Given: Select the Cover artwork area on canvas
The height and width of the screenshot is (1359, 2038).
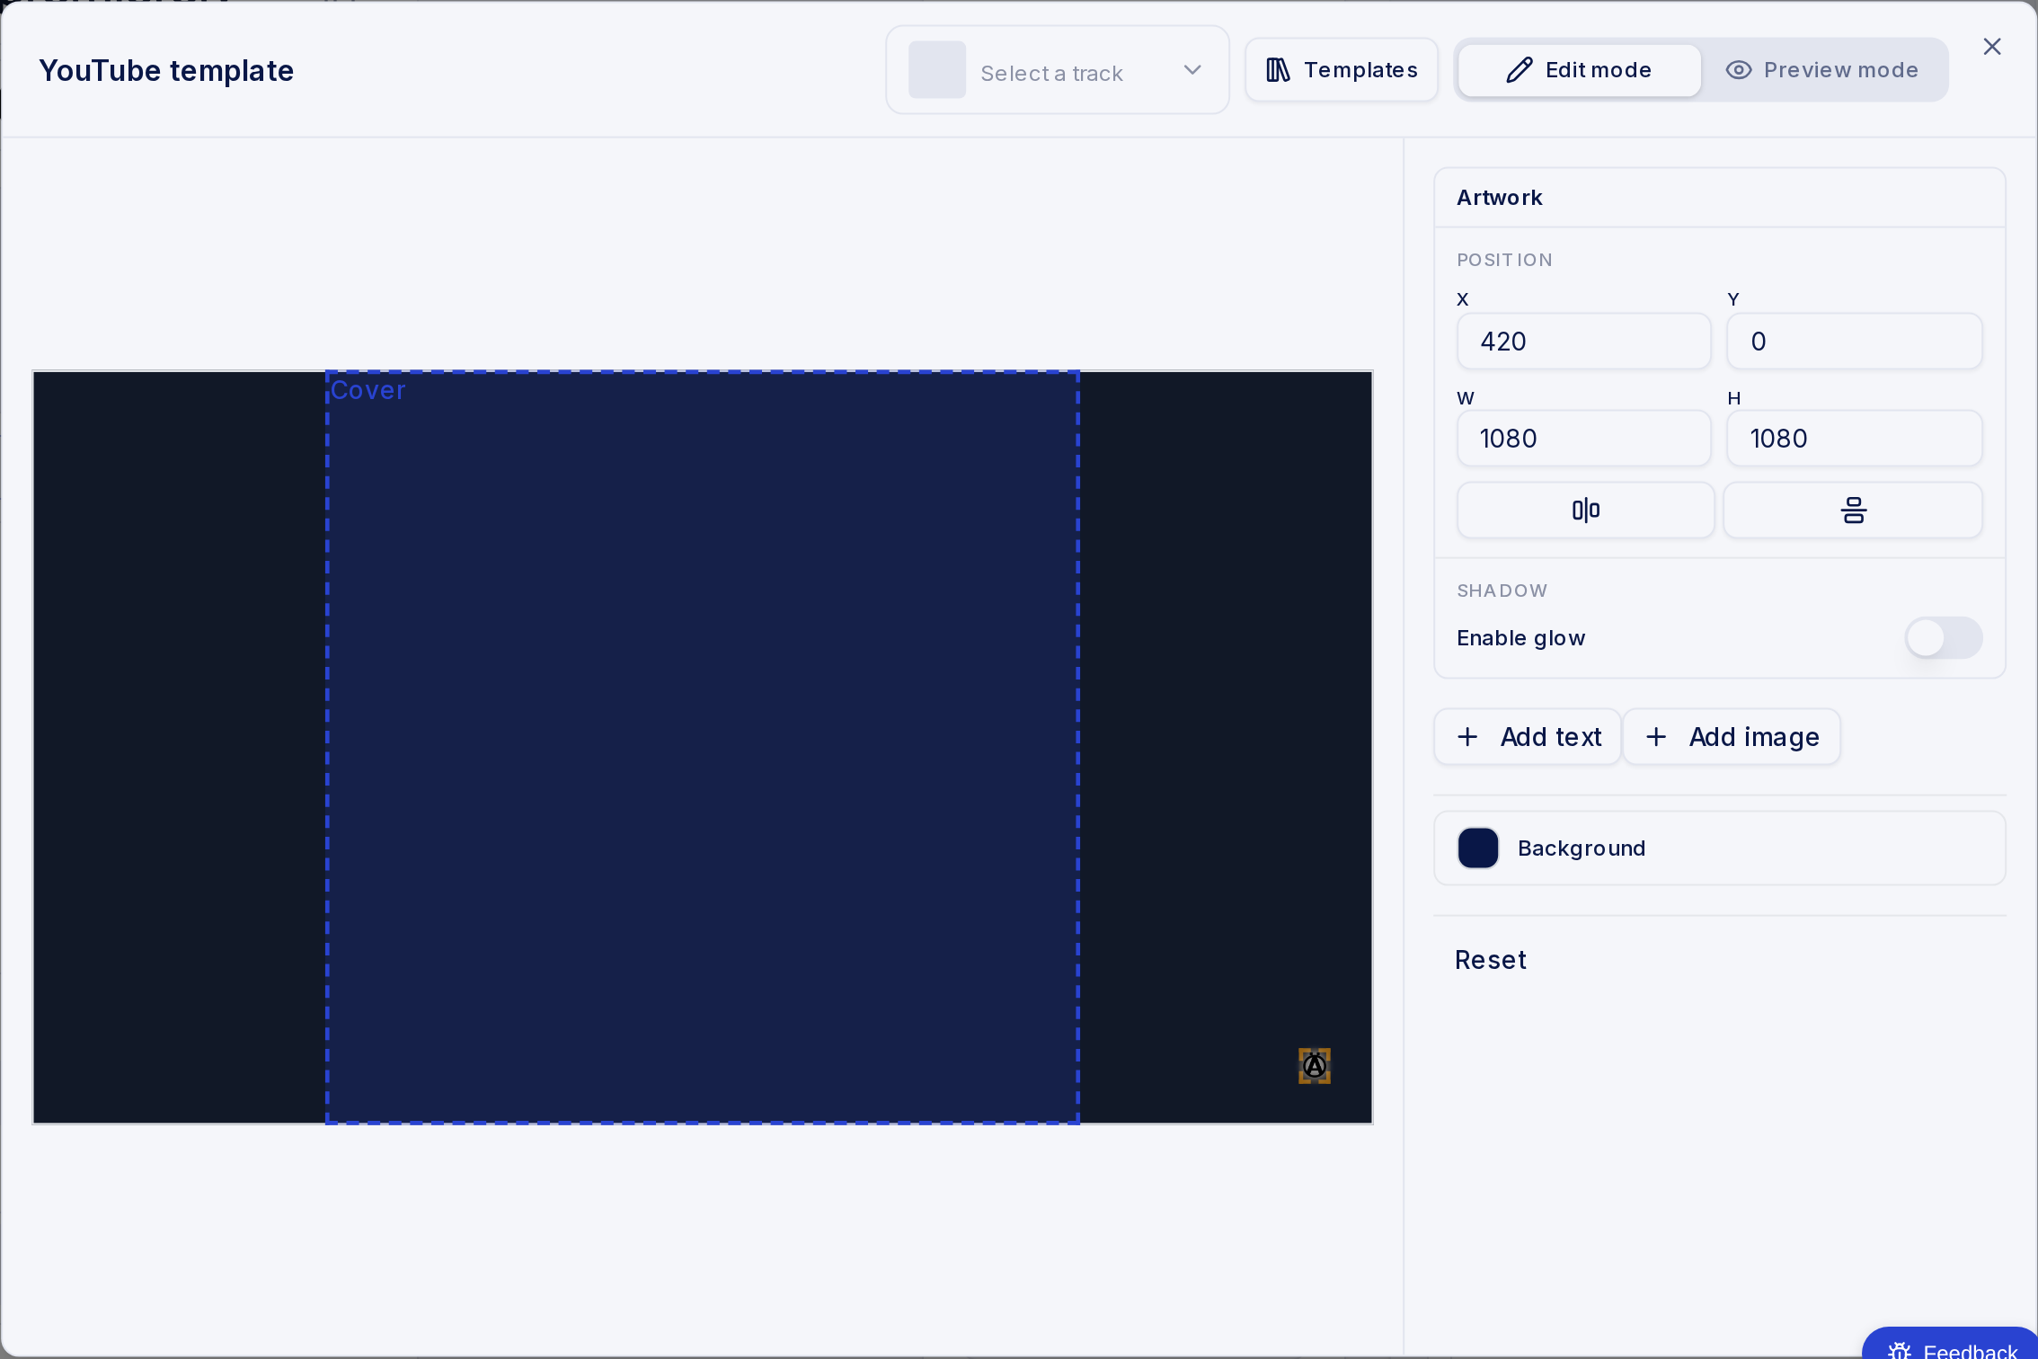Looking at the screenshot, I should click(x=703, y=748).
